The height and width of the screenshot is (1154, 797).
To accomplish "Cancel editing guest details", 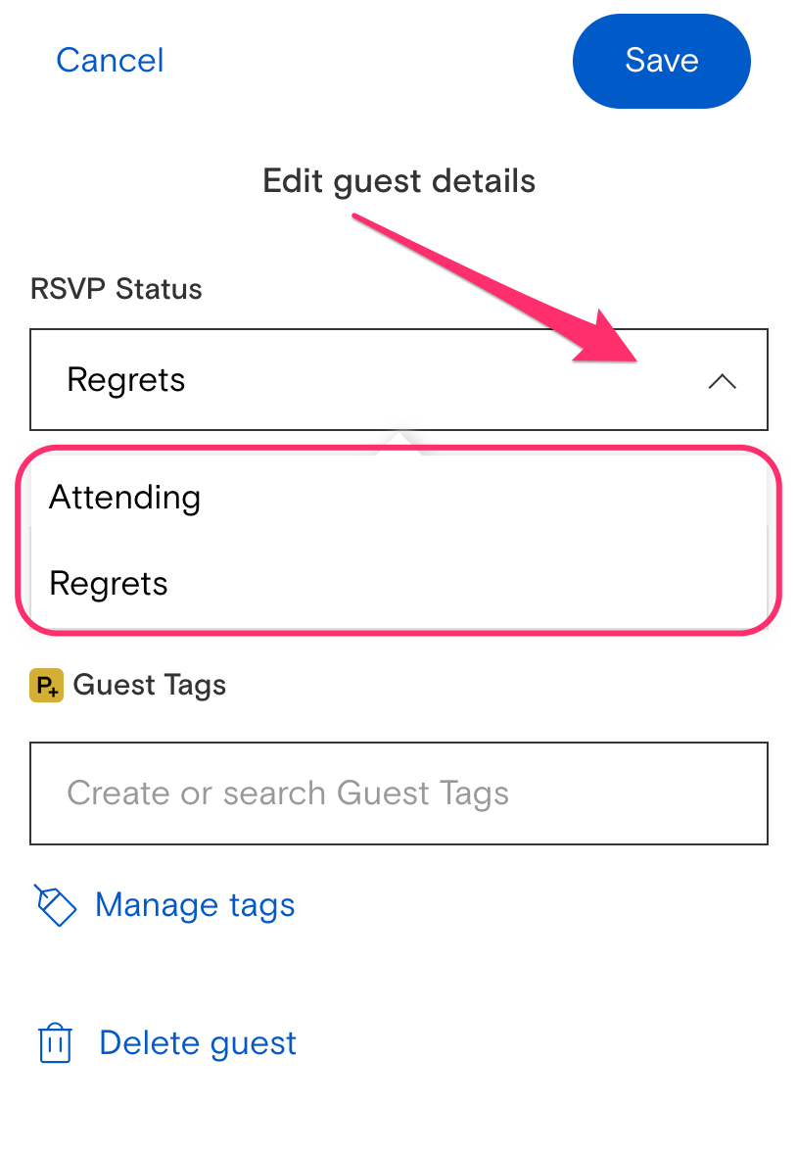I will (x=110, y=61).
